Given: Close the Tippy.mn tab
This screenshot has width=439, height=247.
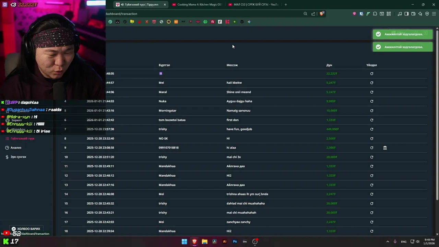Looking at the screenshot, I should click(165, 4).
